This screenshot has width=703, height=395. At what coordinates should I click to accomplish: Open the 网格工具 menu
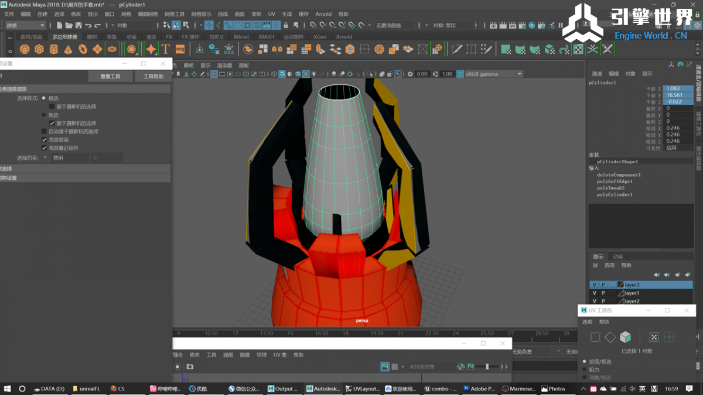pos(175,14)
